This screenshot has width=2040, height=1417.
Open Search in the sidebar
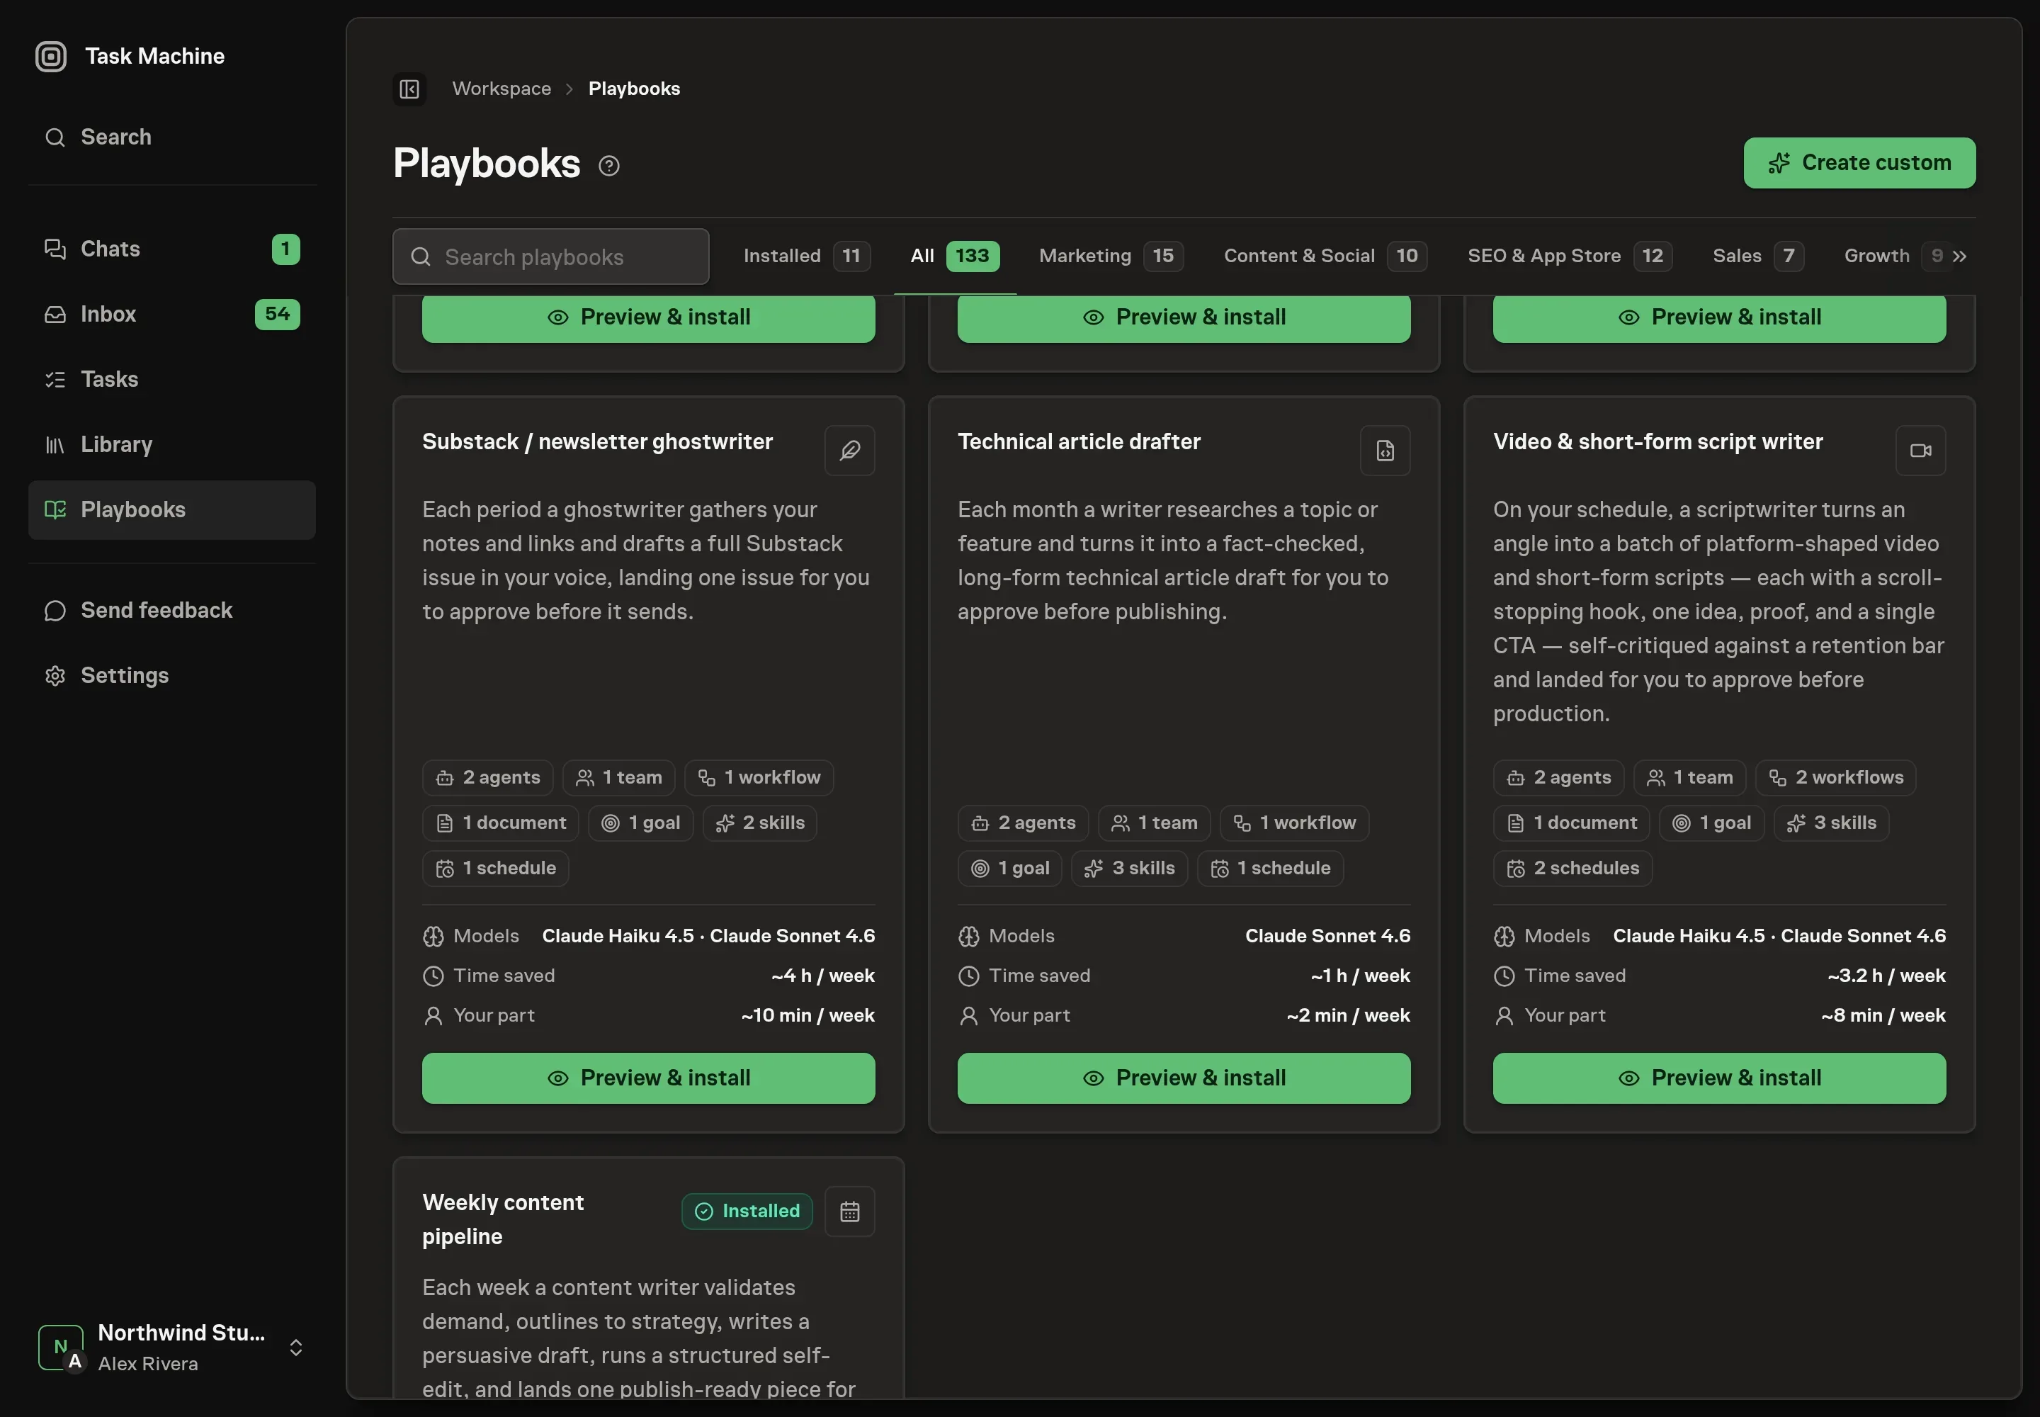(172, 137)
